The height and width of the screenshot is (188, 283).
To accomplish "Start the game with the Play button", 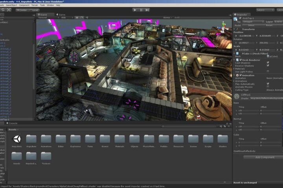I will tap(135, 10).
